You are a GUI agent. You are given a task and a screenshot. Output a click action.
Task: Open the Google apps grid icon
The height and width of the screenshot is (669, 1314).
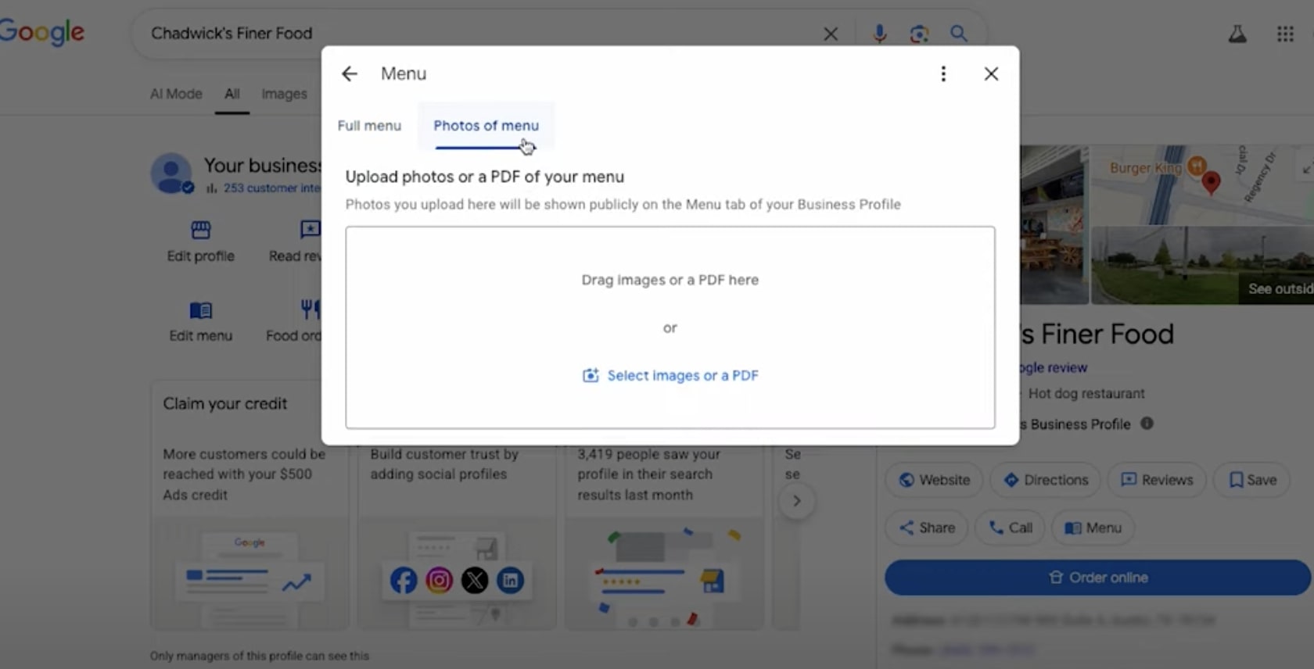[x=1285, y=34]
